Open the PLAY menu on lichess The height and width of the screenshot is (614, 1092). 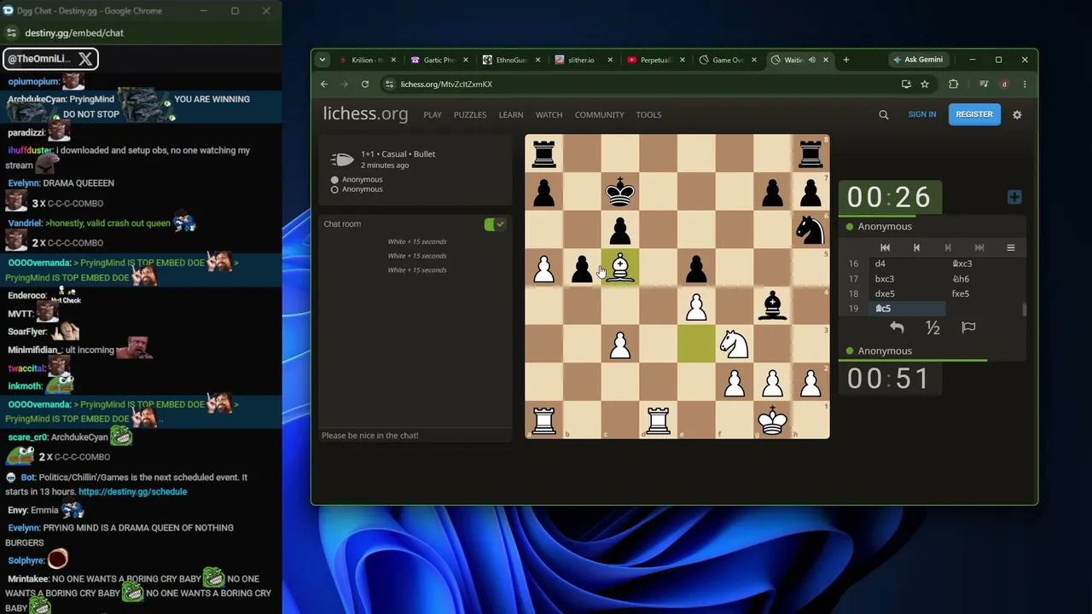pyautogui.click(x=433, y=114)
